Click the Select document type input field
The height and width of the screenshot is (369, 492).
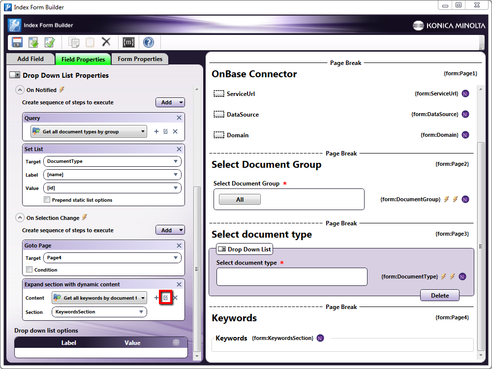[291, 277]
